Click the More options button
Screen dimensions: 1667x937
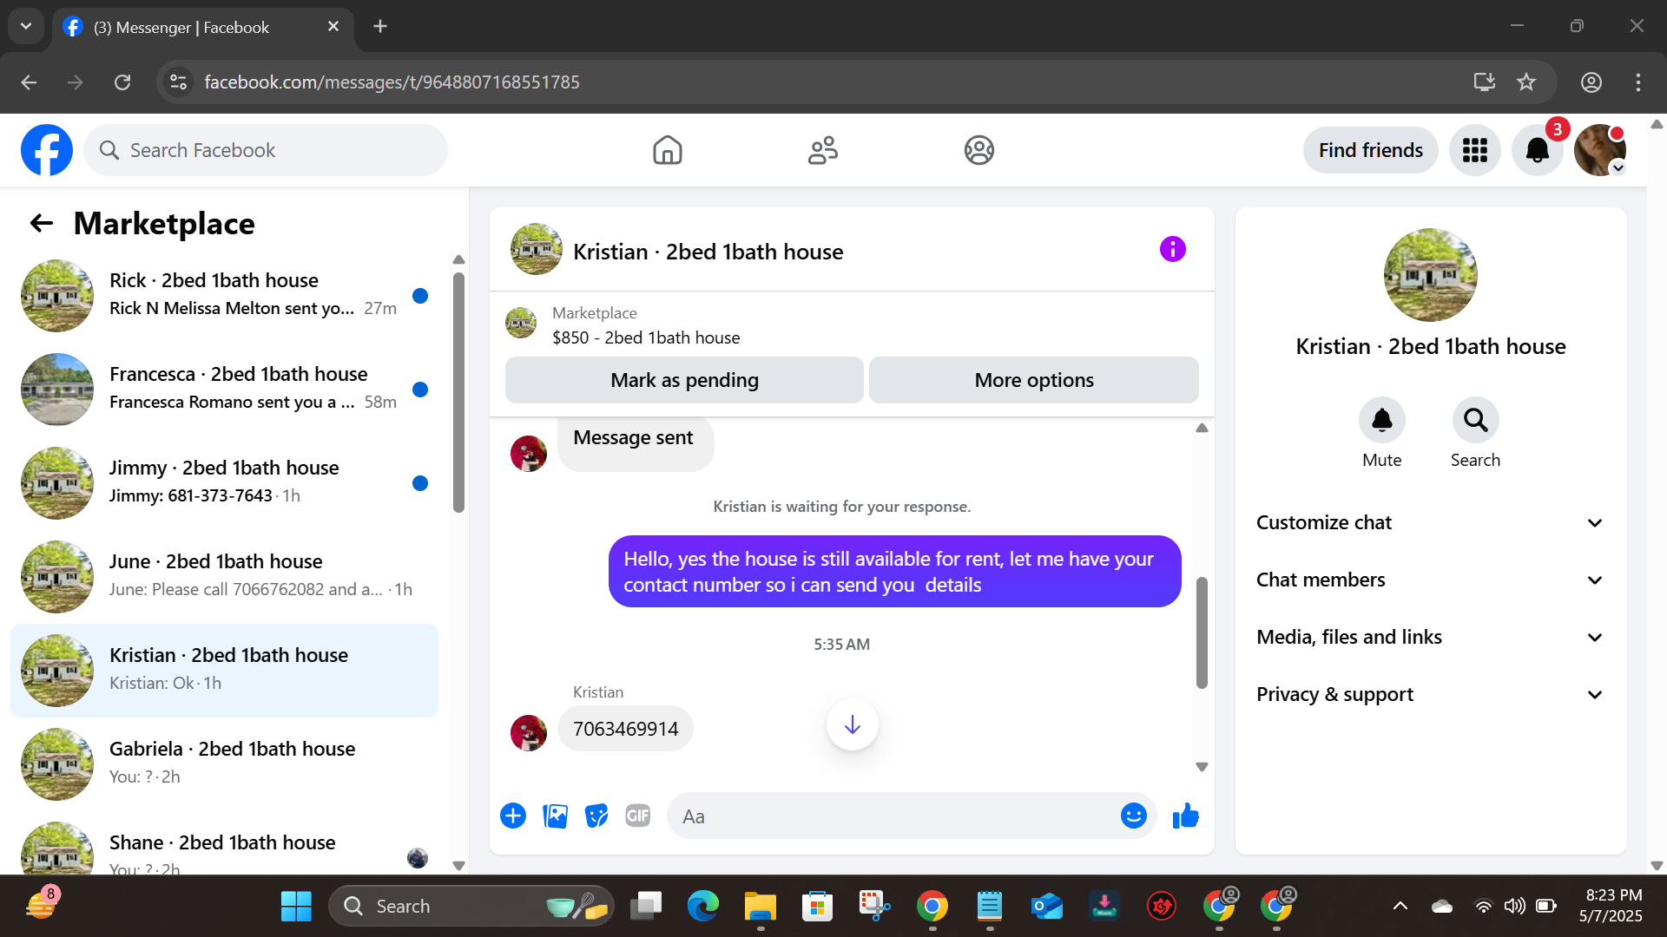pyautogui.click(x=1033, y=380)
